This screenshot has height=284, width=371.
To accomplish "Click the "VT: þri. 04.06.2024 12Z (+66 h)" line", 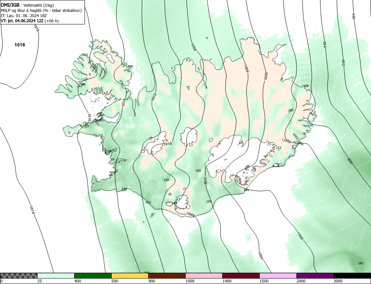I will tap(30, 21).
